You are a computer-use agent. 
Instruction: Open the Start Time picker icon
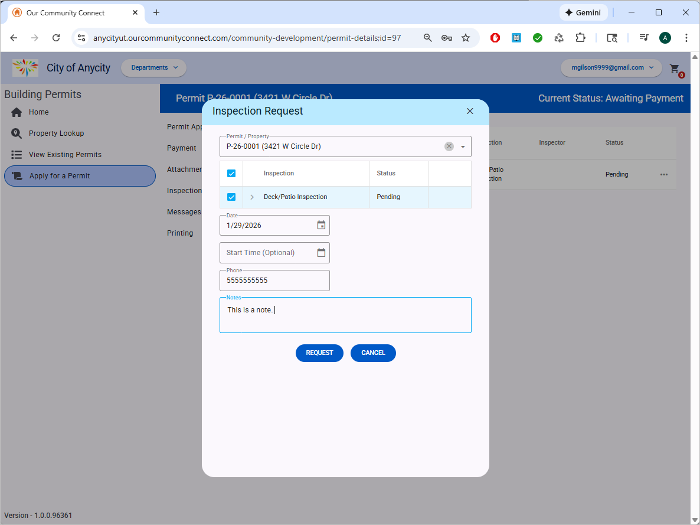coord(321,253)
